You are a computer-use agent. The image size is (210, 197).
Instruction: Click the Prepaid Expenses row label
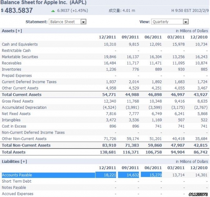tap(17, 76)
